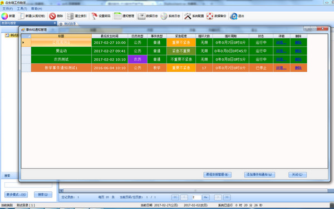This screenshot has height=209, width=334.
Task: Click the 紧急程度 column header
Action: pos(181,36)
